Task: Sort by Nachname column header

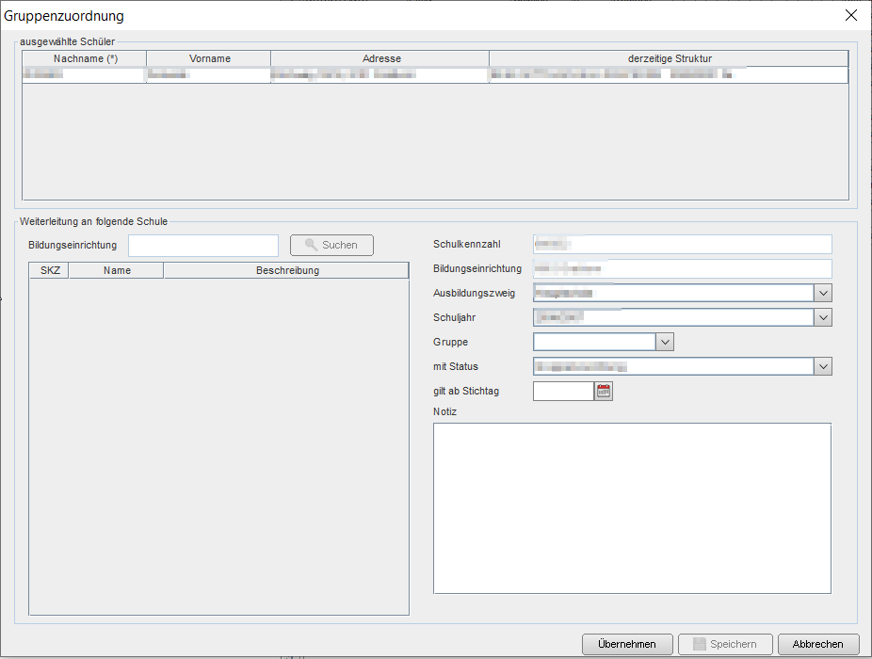Action: pos(85,58)
